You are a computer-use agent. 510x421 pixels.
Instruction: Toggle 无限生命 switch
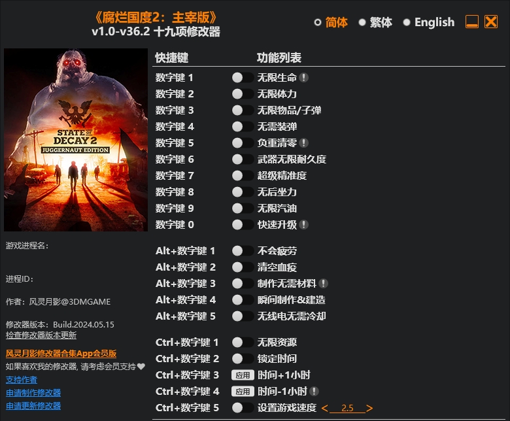click(243, 78)
